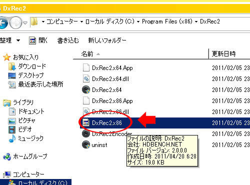Click the 開く toolbar button
The height and width of the screenshot is (185, 250).
38,40
